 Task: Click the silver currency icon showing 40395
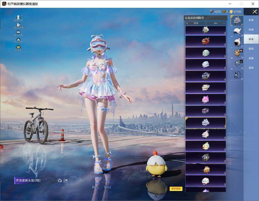pyautogui.click(x=212, y=12)
